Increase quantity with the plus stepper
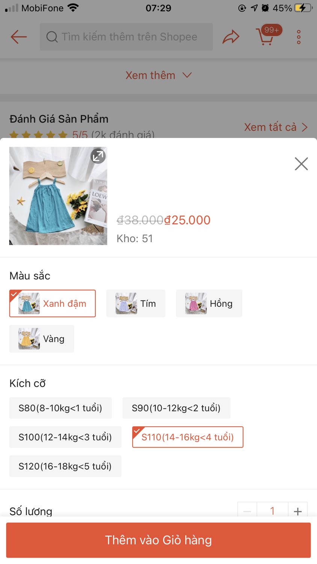The width and height of the screenshot is (317, 564). pos(297,511)
